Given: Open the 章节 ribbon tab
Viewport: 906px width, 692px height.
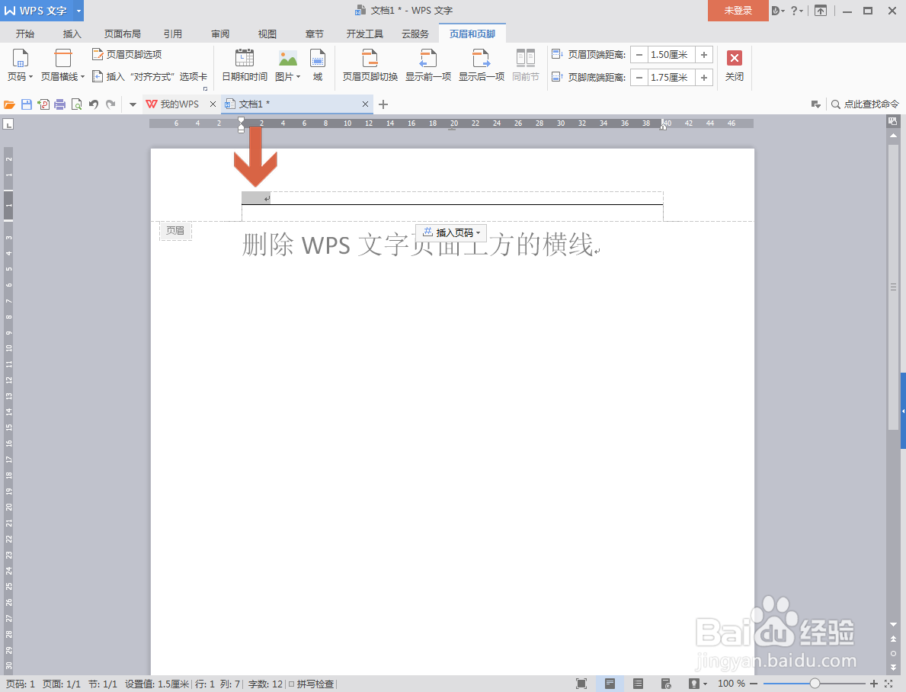Looking at the screenshot, I should 315,34.
